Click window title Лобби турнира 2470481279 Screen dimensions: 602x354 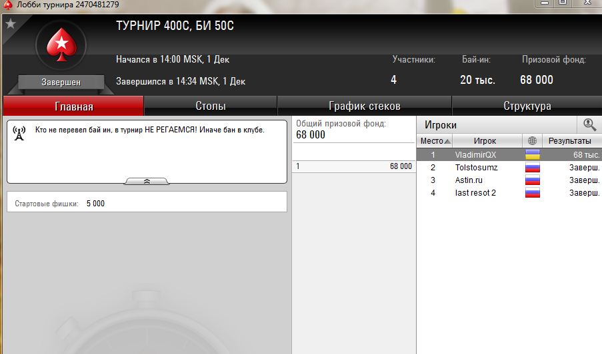pyautogui.click(x=67, y=5)
